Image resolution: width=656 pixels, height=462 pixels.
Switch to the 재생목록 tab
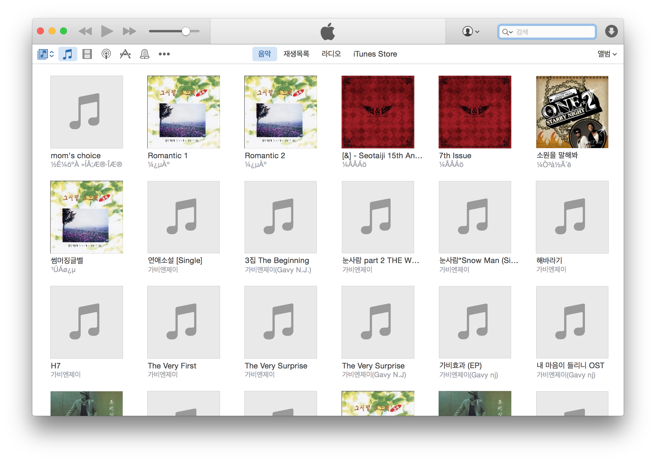[296, 54]
